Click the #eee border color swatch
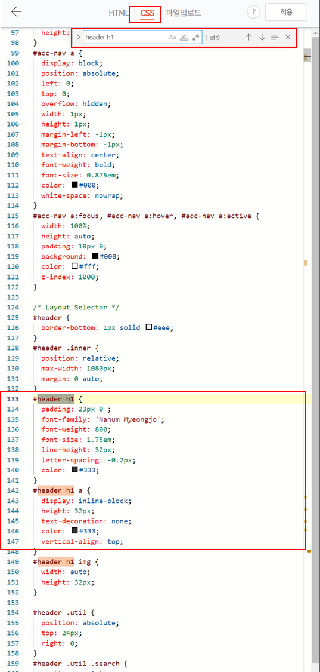Screen dimensions: 320x672 [x=149, y=327]
